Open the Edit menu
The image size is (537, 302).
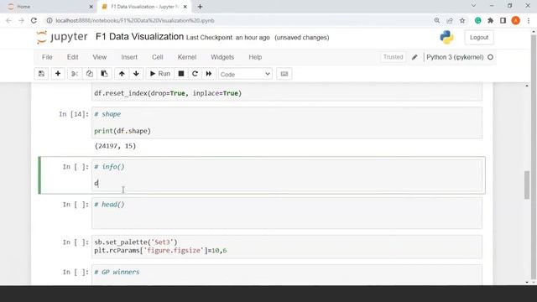pos(73,57)
